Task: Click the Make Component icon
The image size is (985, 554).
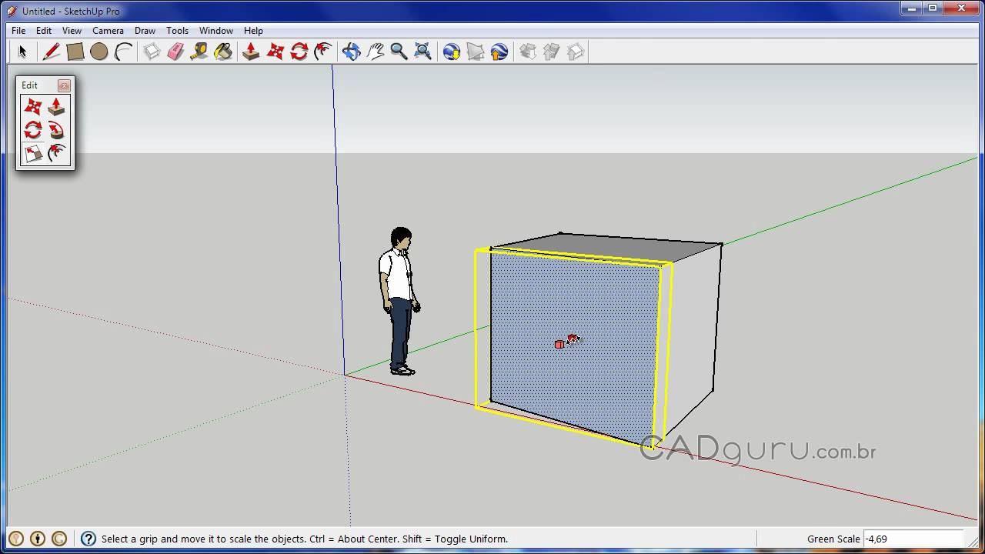Action: coord(152,52)
